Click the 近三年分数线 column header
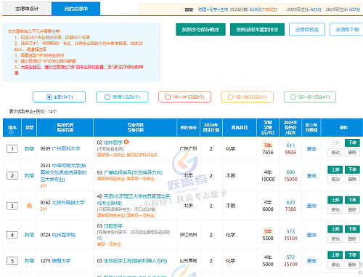The height and width of the screenshot is (277, 363). (311, 127)
